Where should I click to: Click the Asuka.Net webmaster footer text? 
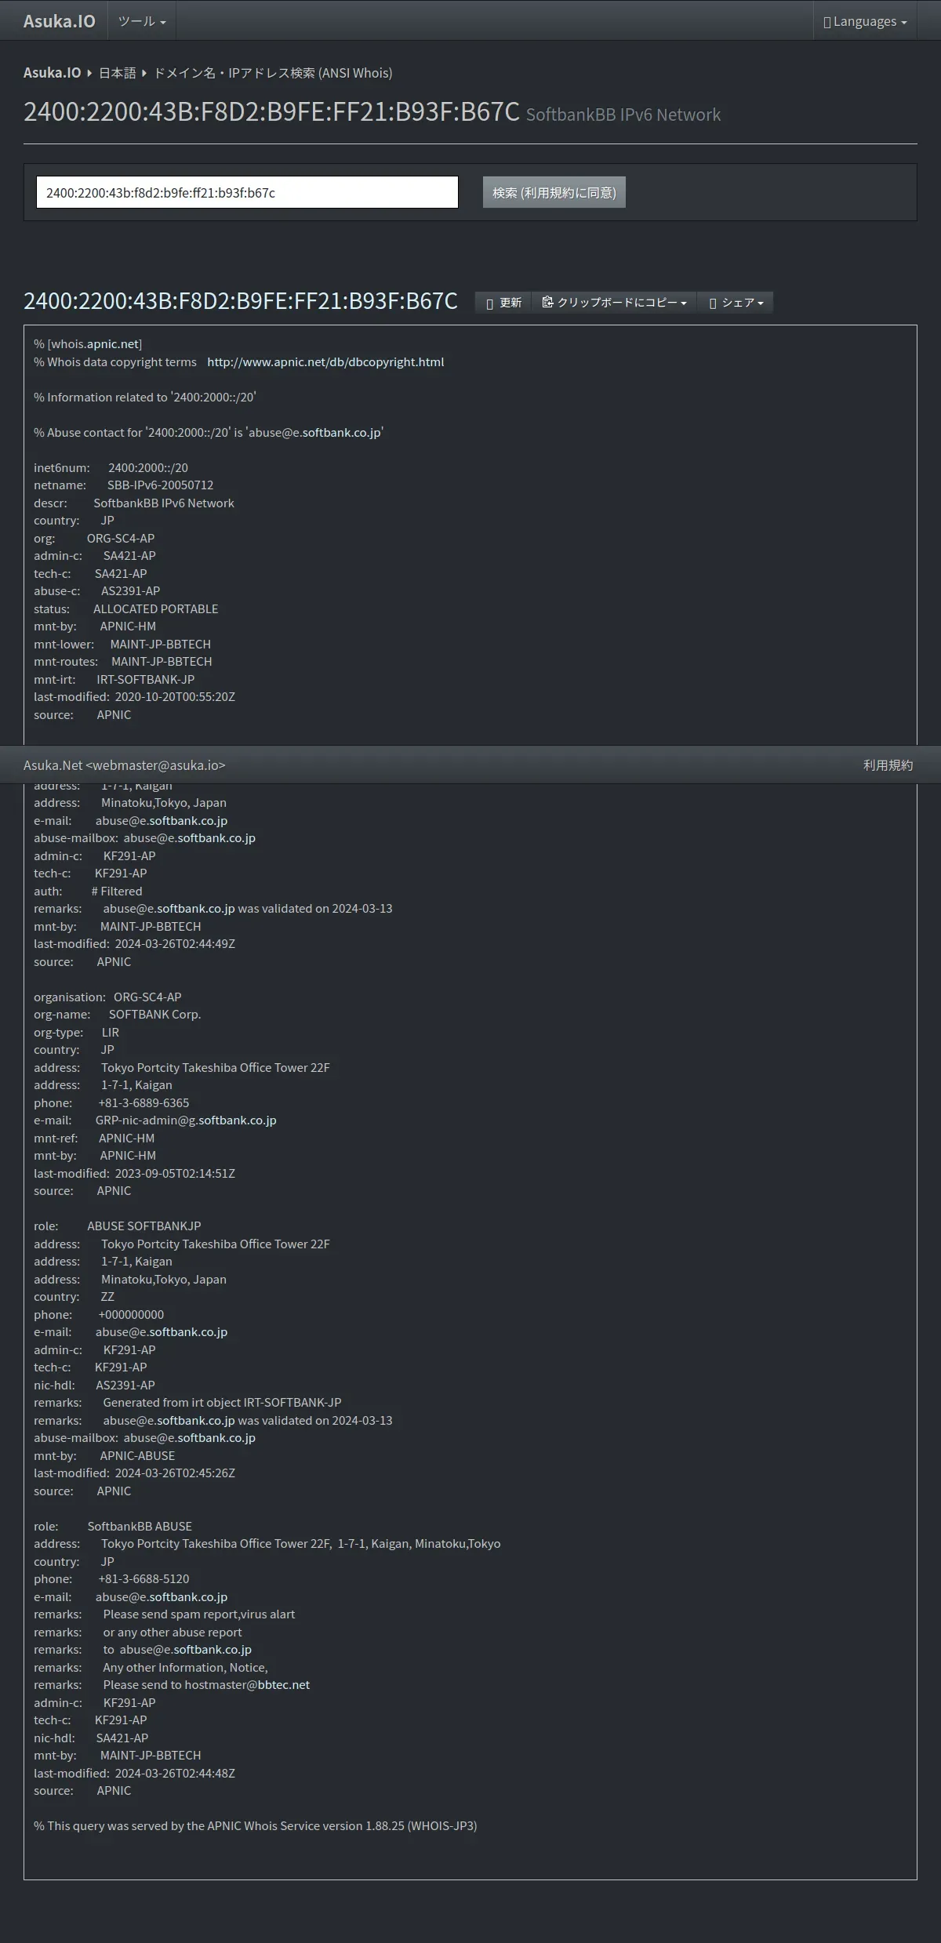pos(124,765)
